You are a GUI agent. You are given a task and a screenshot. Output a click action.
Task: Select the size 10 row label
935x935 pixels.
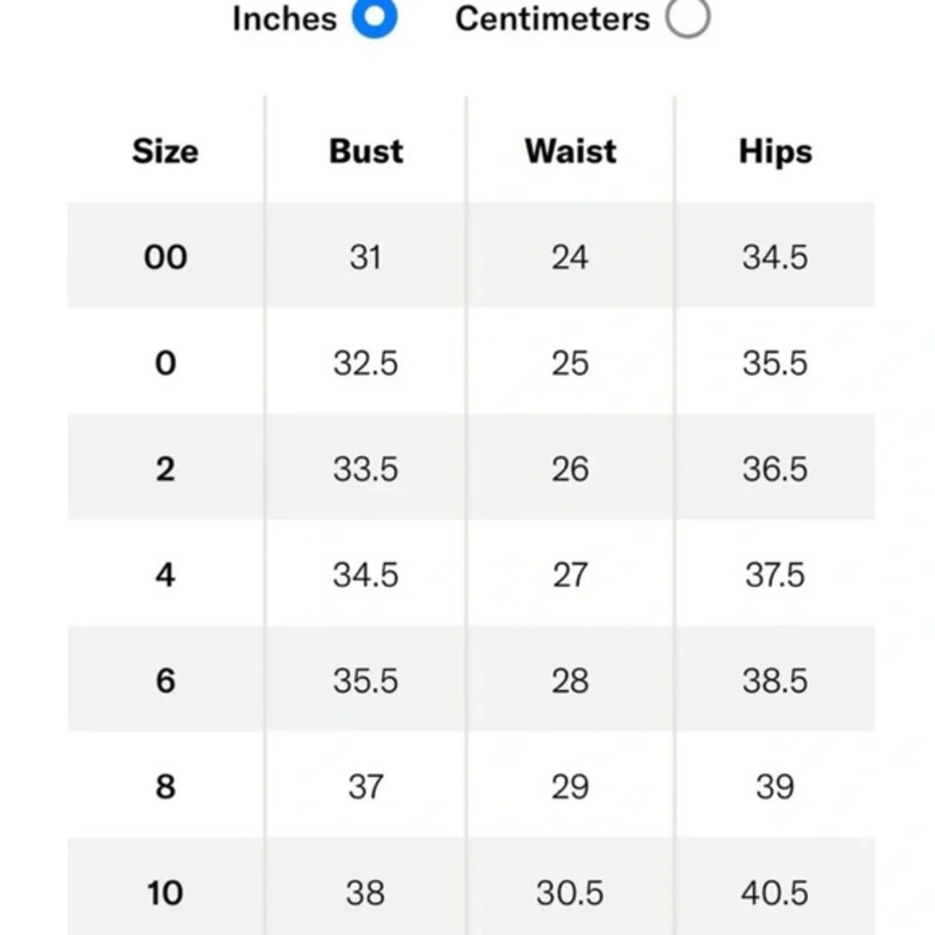(x=165, y=893)
